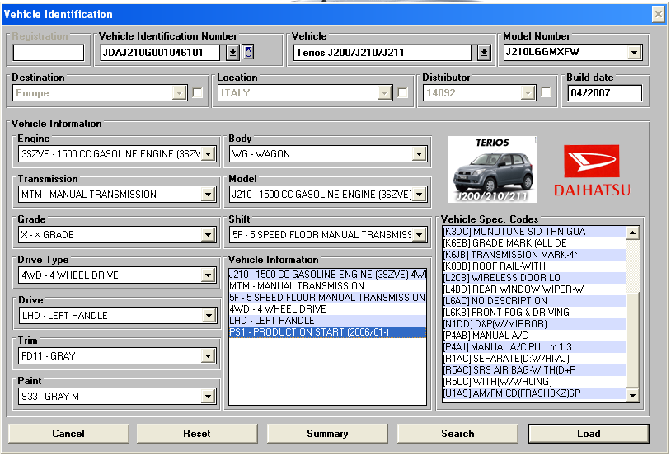
Task: Open the Model Number dropdown
Action: point(633,53)
